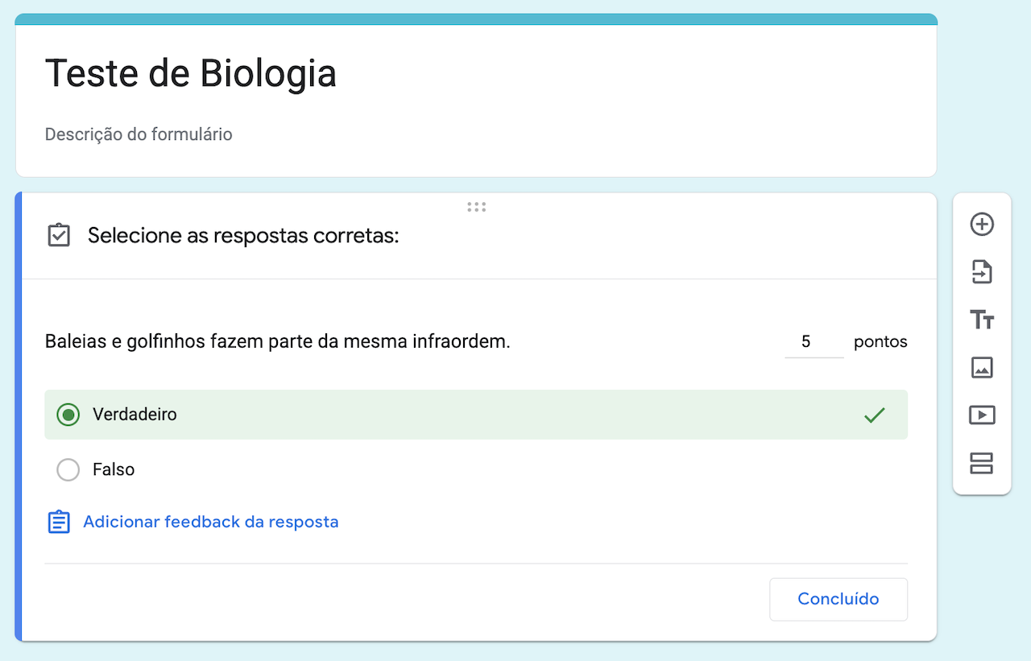The image size is (1031, 661).
Task: Click the Concluído button
Action: 838,599
